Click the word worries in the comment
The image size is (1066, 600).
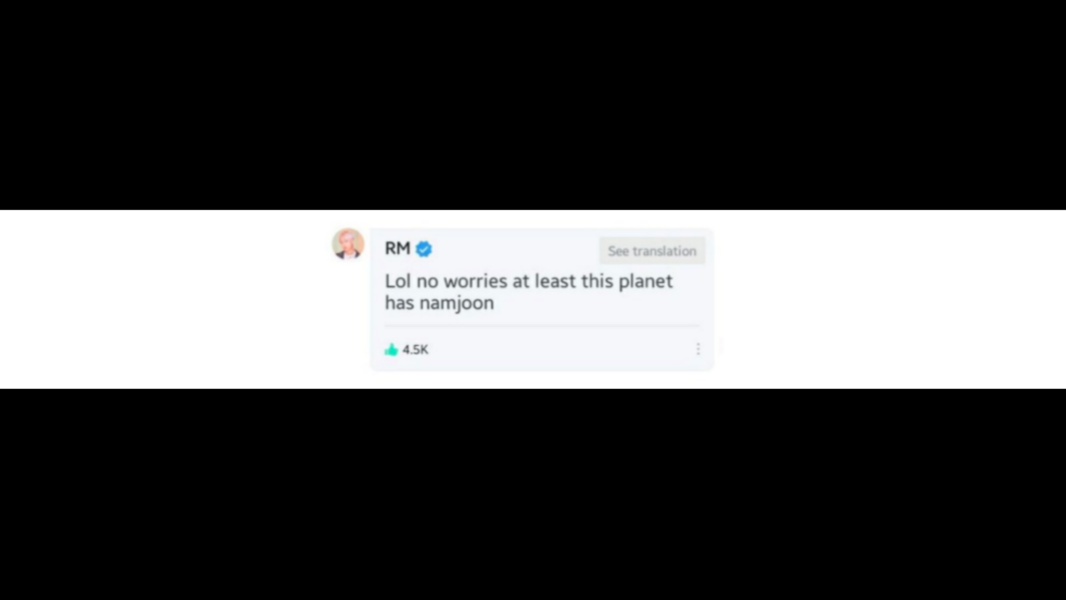coord(476,281)
